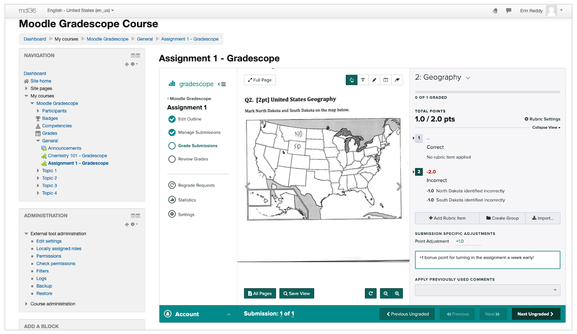Zoom out with the magnifier minus icon
Viewport: 577px width, 334px height.
(386, 294)
